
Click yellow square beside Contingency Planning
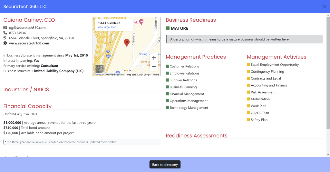pyautogui.click(x=248, y=72)
